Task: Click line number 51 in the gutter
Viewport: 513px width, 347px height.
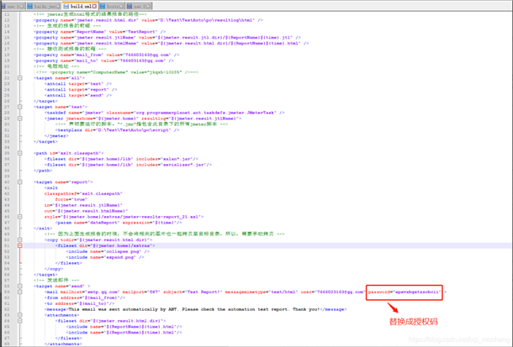Action: coord(7,245)
